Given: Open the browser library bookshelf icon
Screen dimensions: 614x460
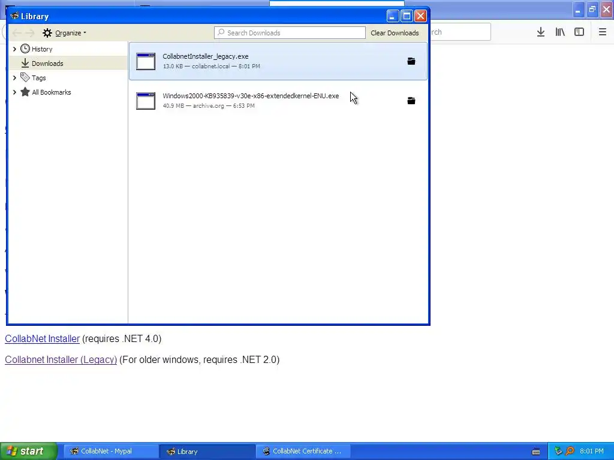Looking at the screenshot, I should 560,32.
